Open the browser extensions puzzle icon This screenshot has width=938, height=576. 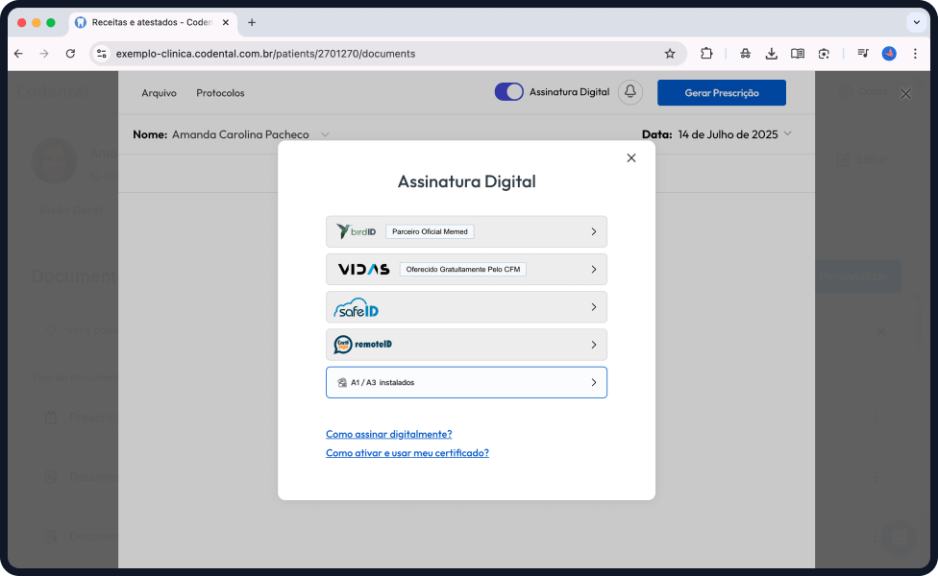point(706,54)
